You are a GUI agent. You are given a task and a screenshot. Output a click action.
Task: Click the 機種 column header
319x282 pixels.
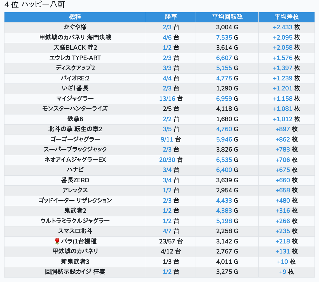tap(75, 17)
